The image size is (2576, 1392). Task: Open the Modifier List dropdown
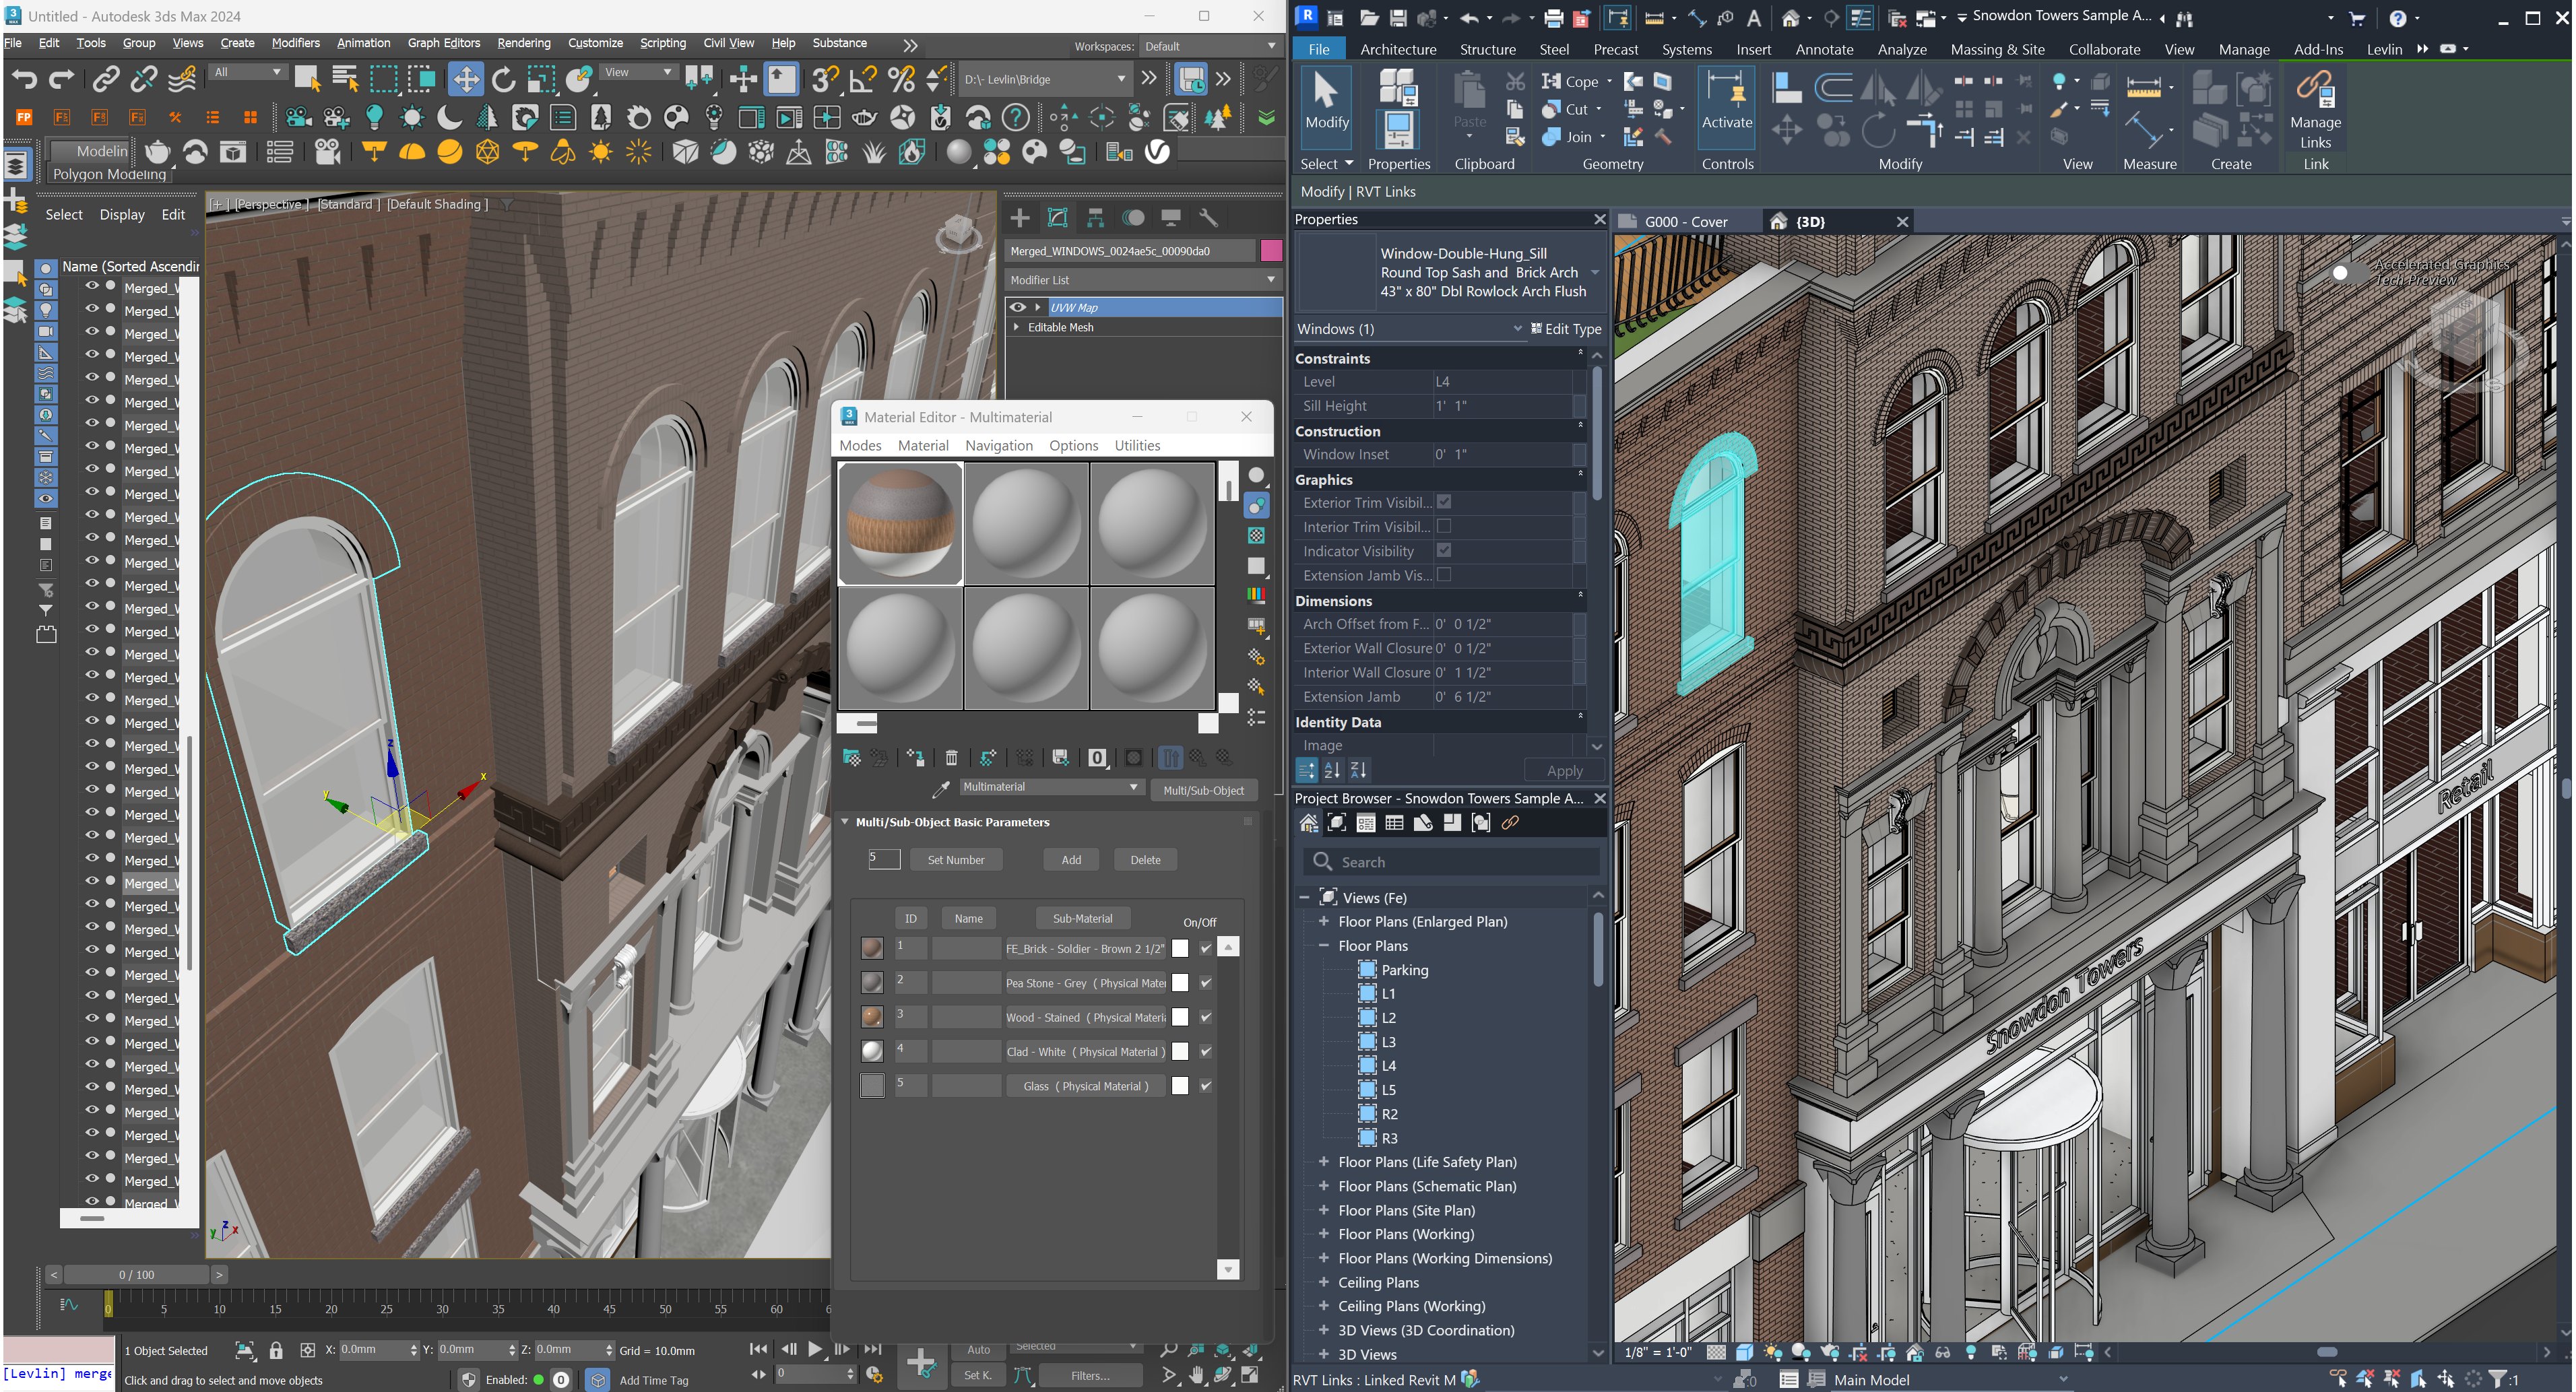pyautogui.click(x=1142, y=280)
